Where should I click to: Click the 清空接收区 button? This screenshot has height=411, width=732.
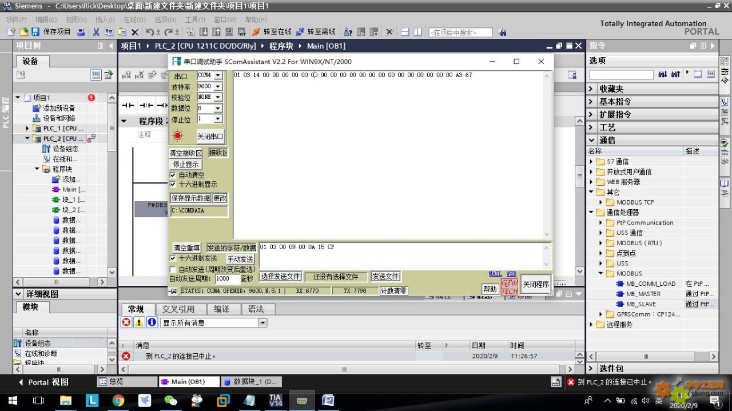pos(186,153)
